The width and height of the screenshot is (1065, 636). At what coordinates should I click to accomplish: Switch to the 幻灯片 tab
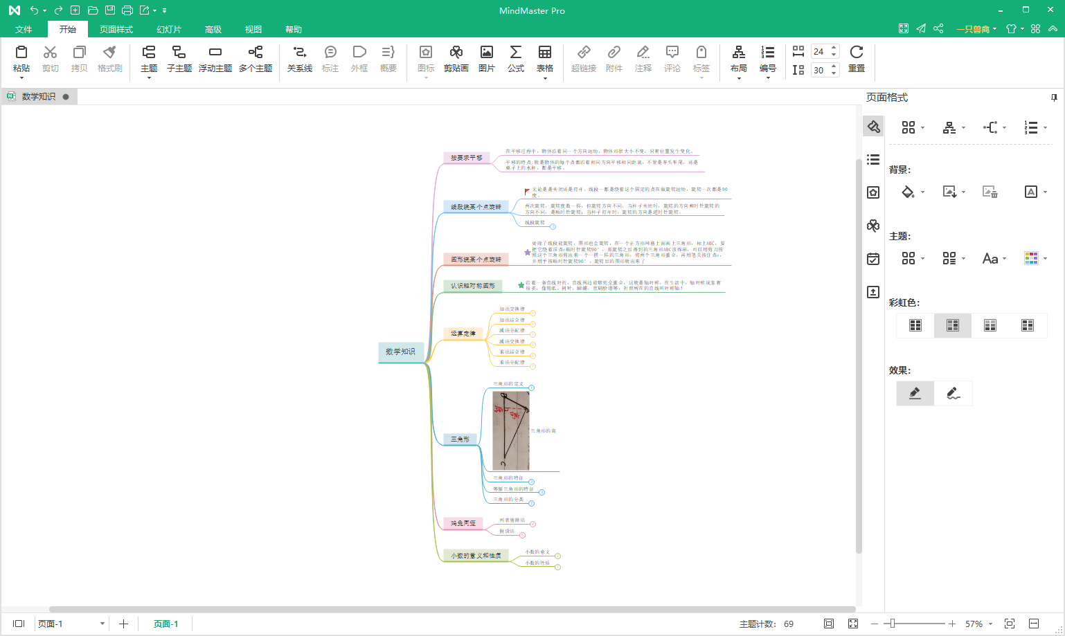coord(168,29)
